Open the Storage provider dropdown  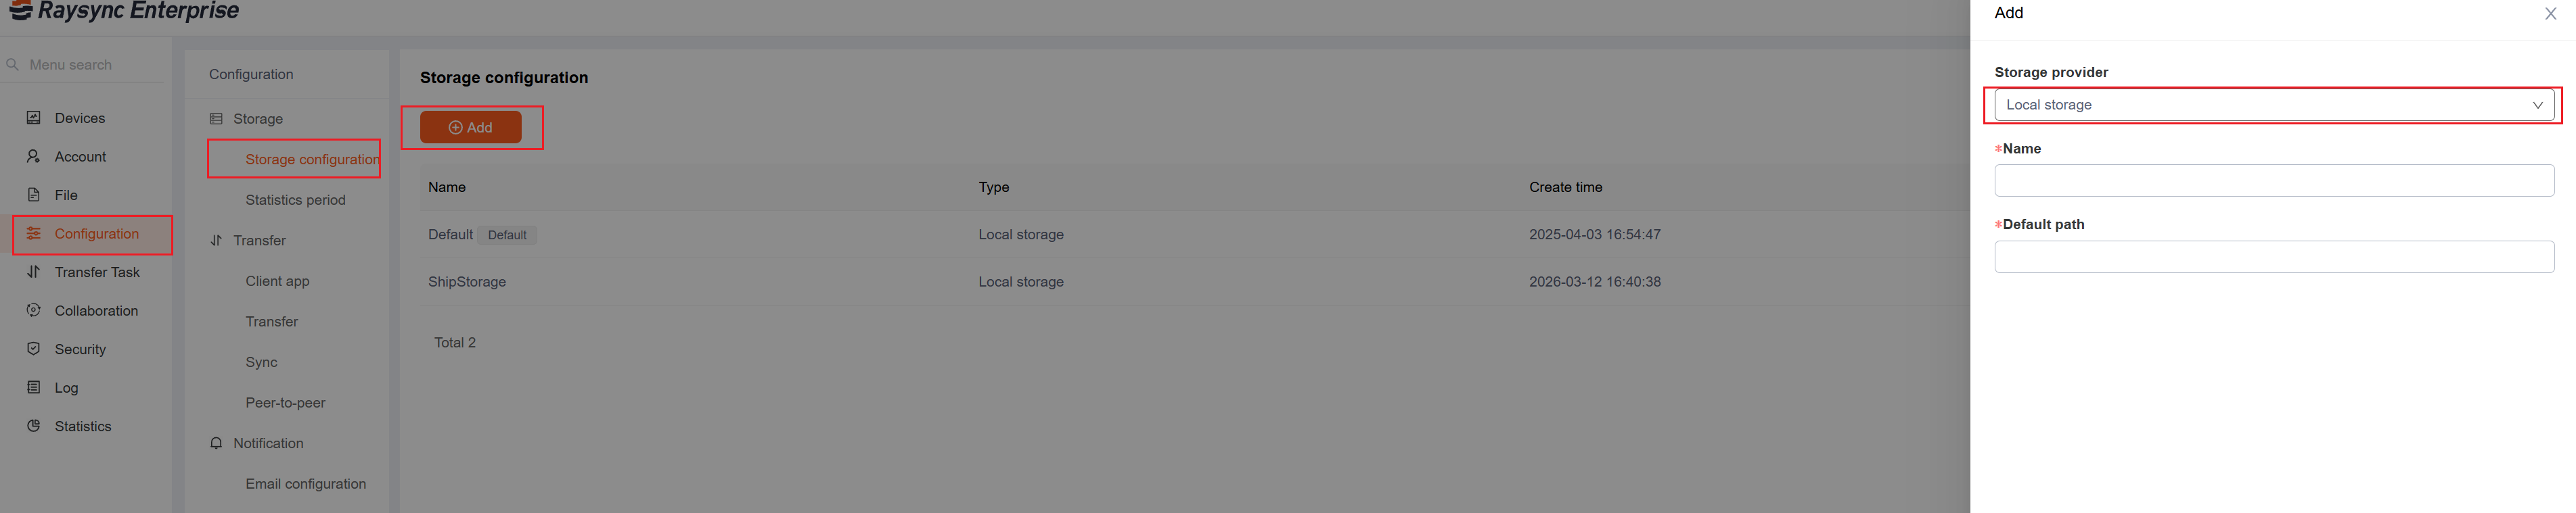click(x=2273, y=105)
